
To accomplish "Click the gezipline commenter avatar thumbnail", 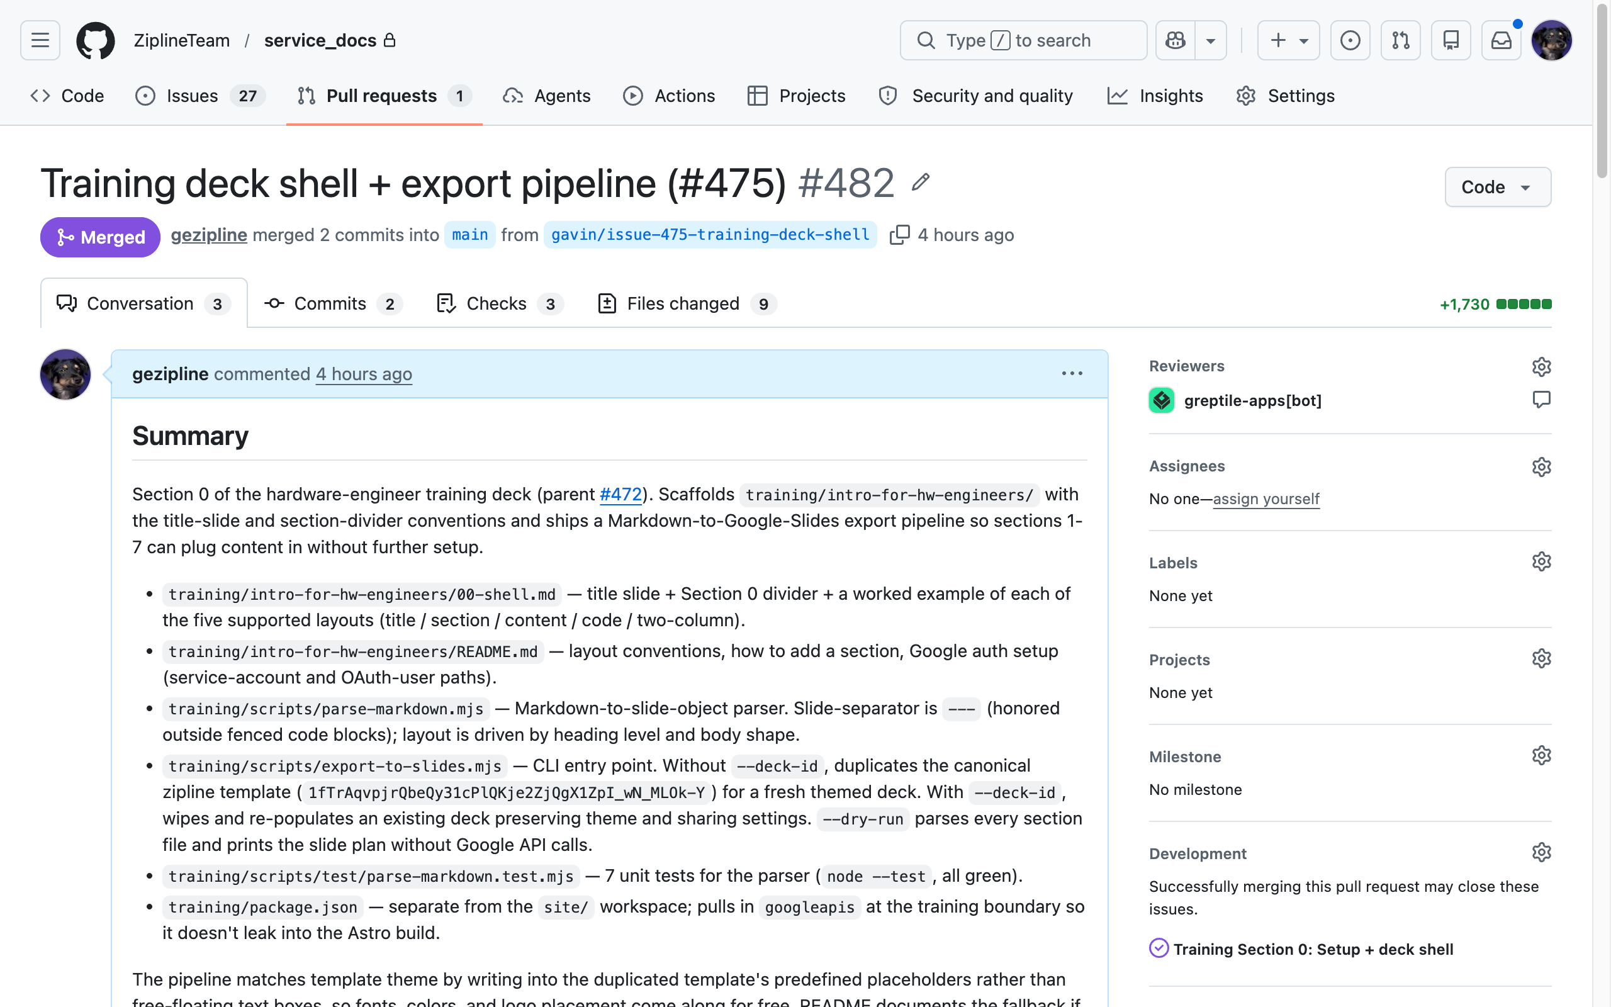I will (x=65, y=374).
